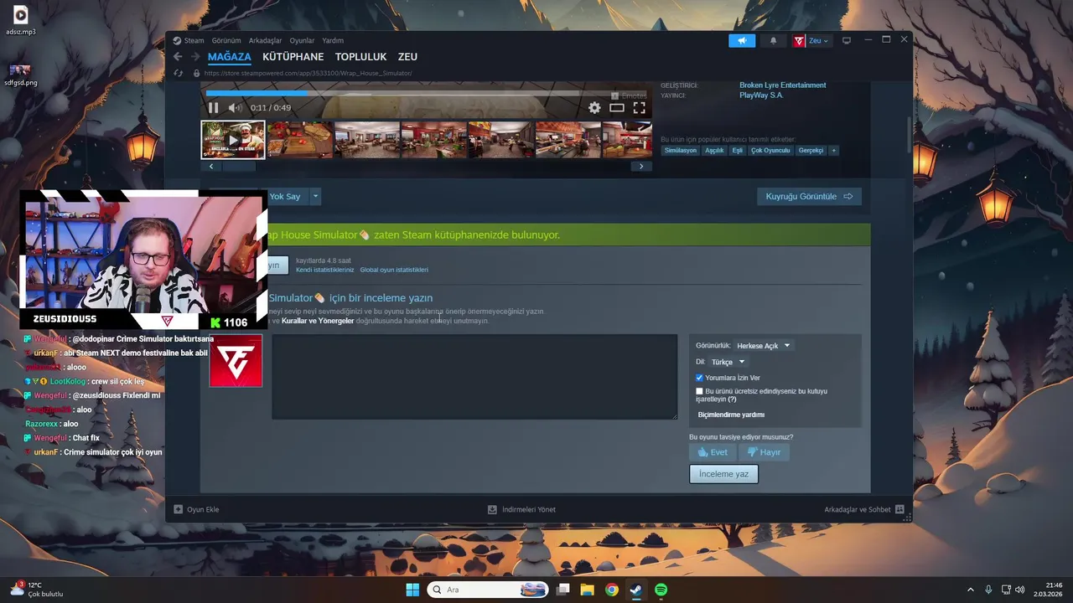This screenshot has height=603, width=1073.
Task: Click Oyun Ekle plus icon
Action: tap(178, 509)
